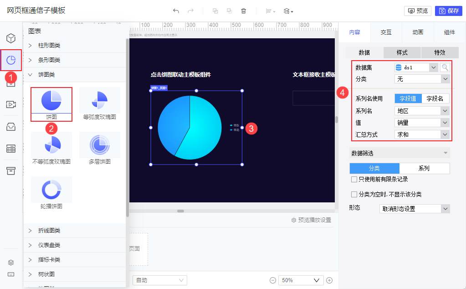This screenshot has height=289, width=466.
Task: Click the undo arrow icon
Action: [176, 11]
